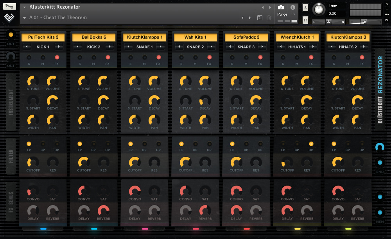Viewport: 391px width, 239px height.
Task: Select next kit with KICK 1 right arrow
Action: [x=59, y=47]
